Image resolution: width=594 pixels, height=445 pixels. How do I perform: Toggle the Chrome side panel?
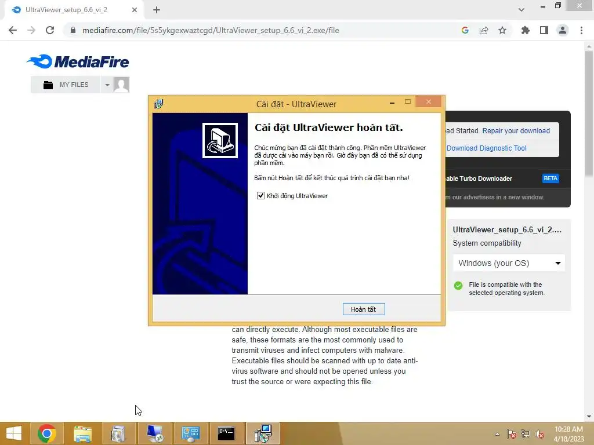pyautogui.click(x=544, y=30)
